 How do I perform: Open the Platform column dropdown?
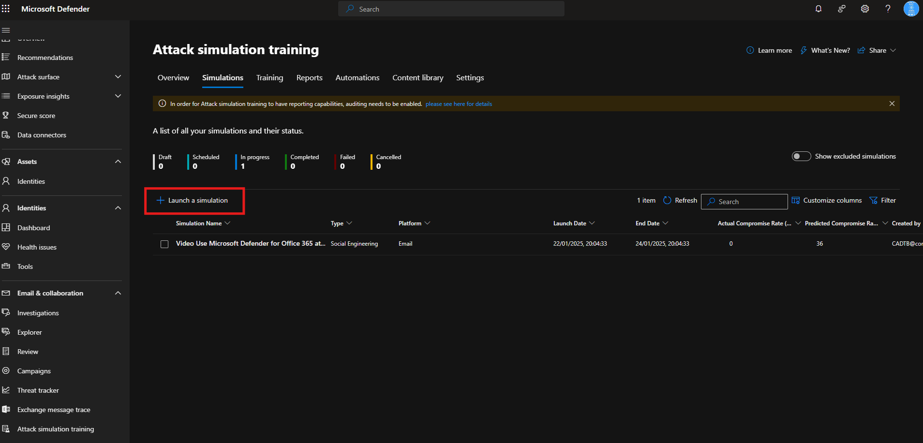tap(427, 223)
